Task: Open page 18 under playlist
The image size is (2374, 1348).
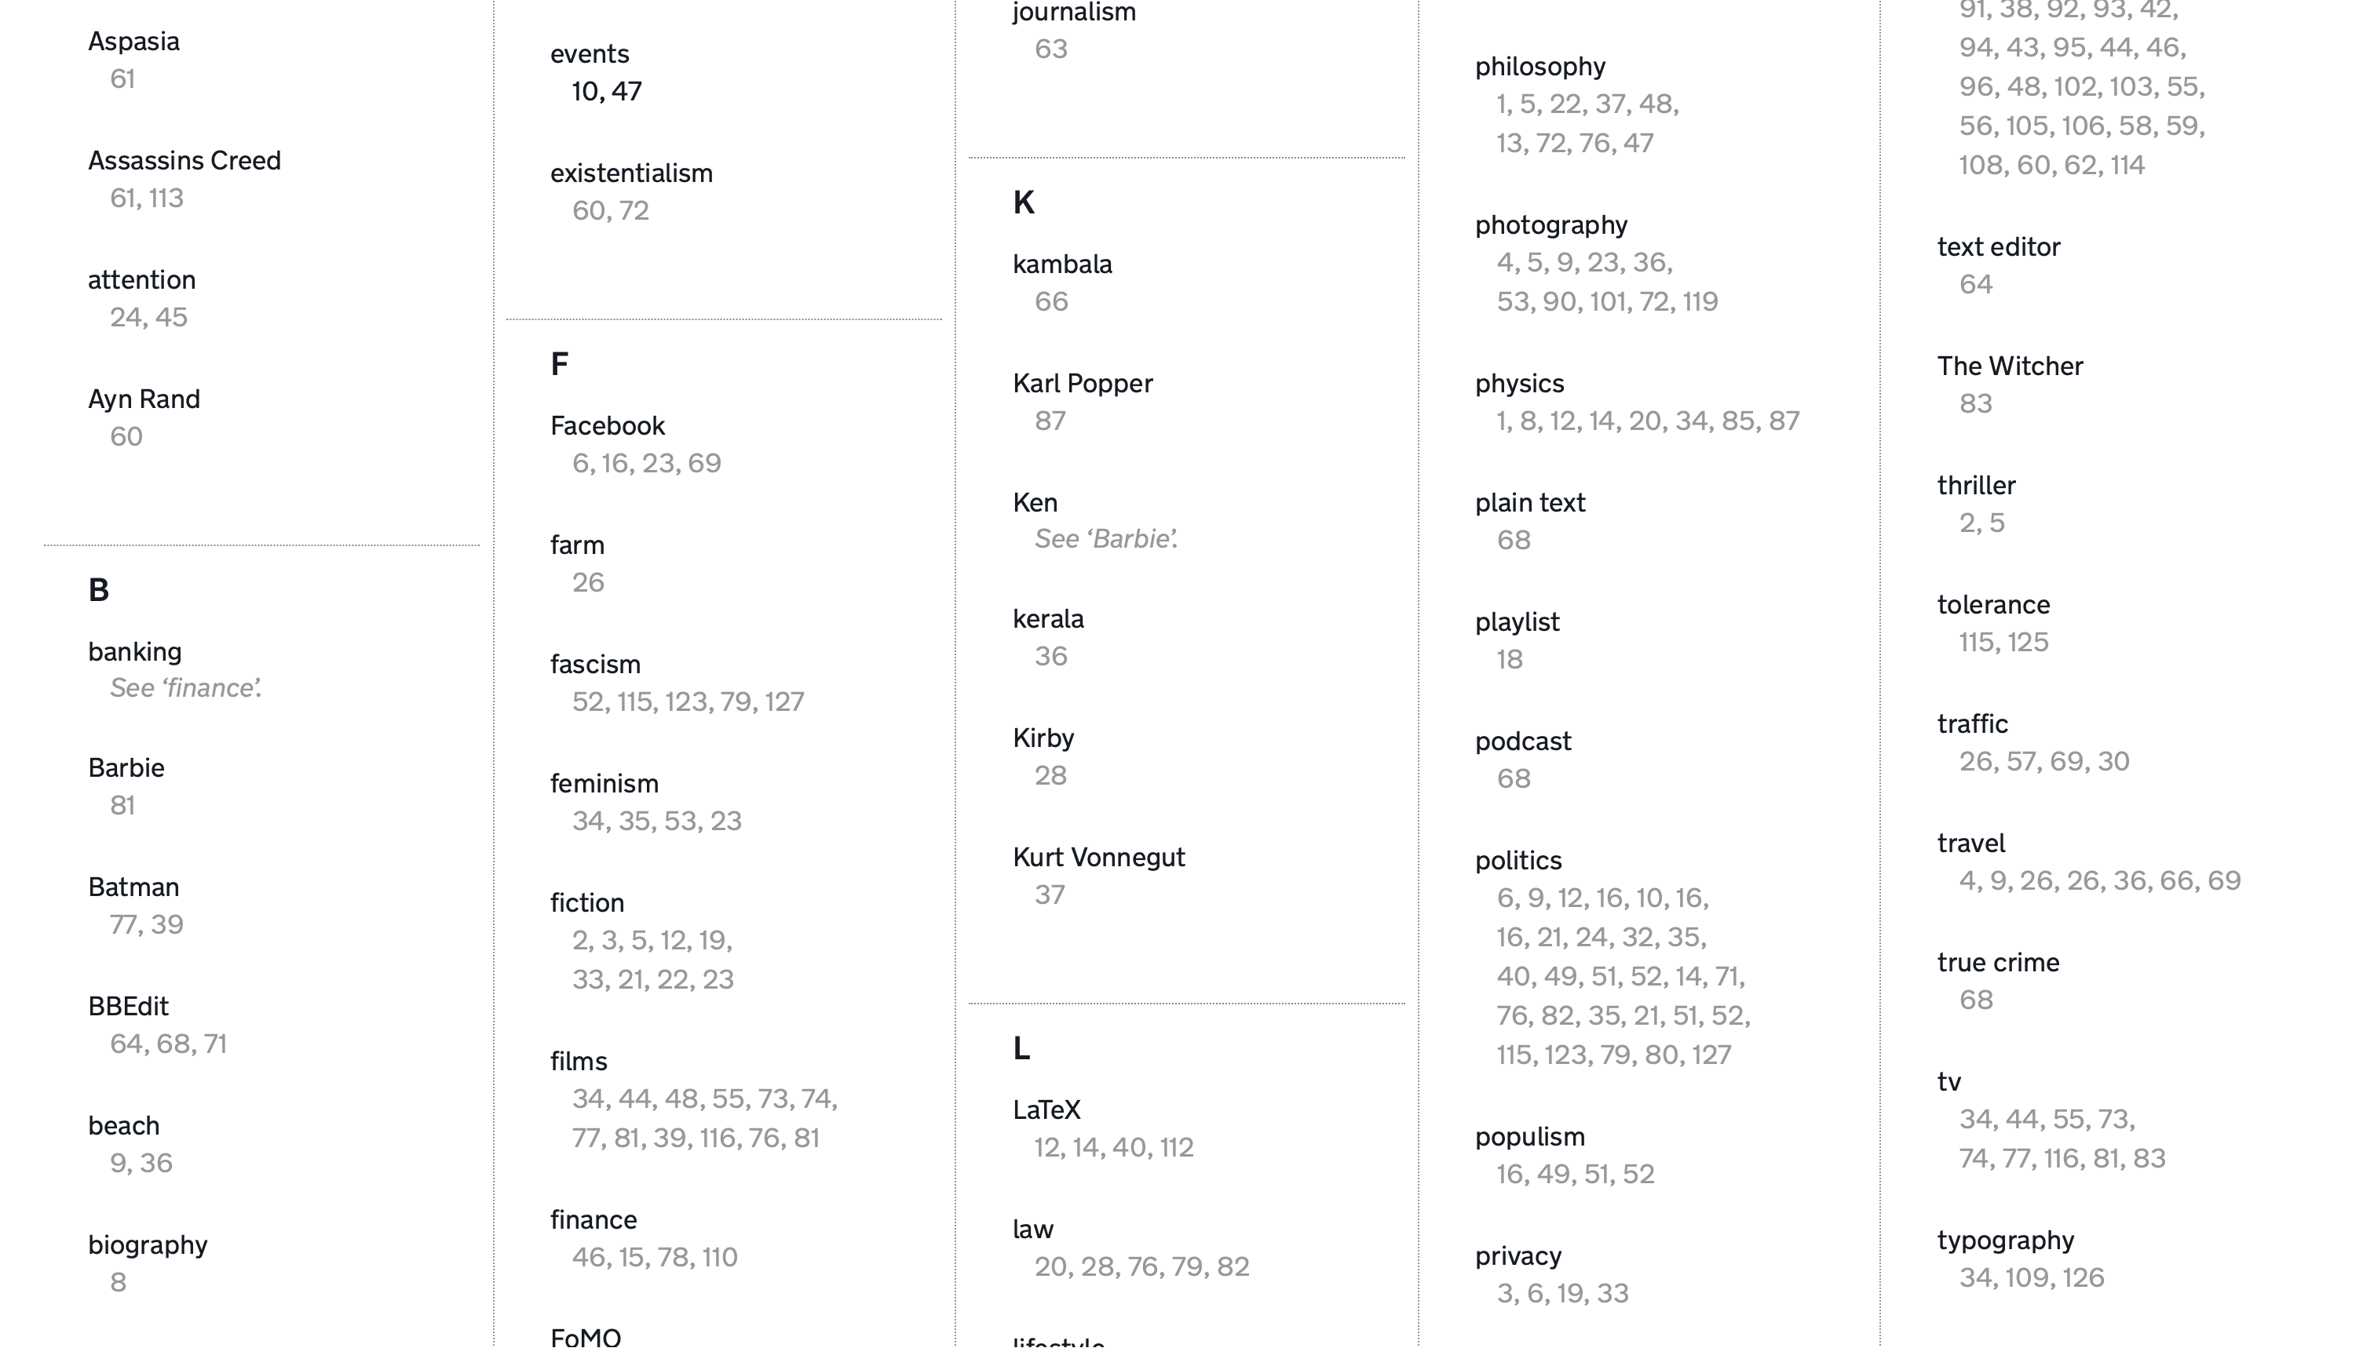Action: (x=1509, y=659)
